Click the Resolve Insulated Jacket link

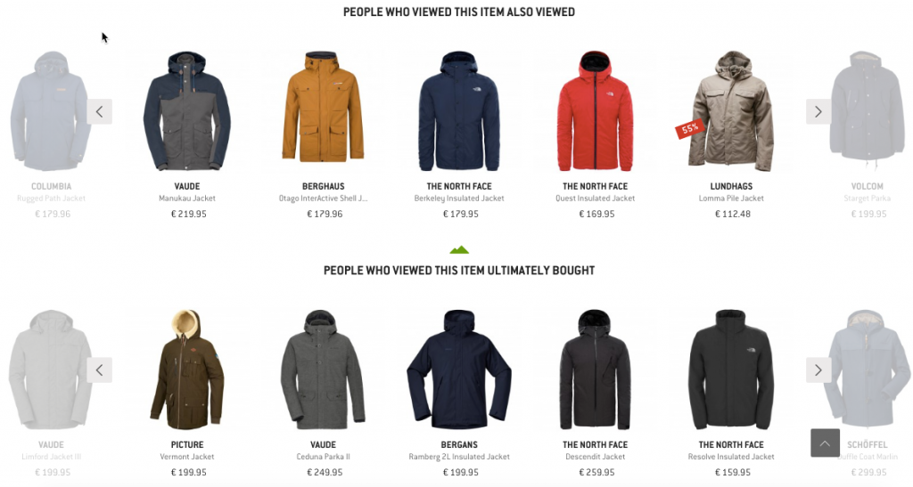click(731, 457)
